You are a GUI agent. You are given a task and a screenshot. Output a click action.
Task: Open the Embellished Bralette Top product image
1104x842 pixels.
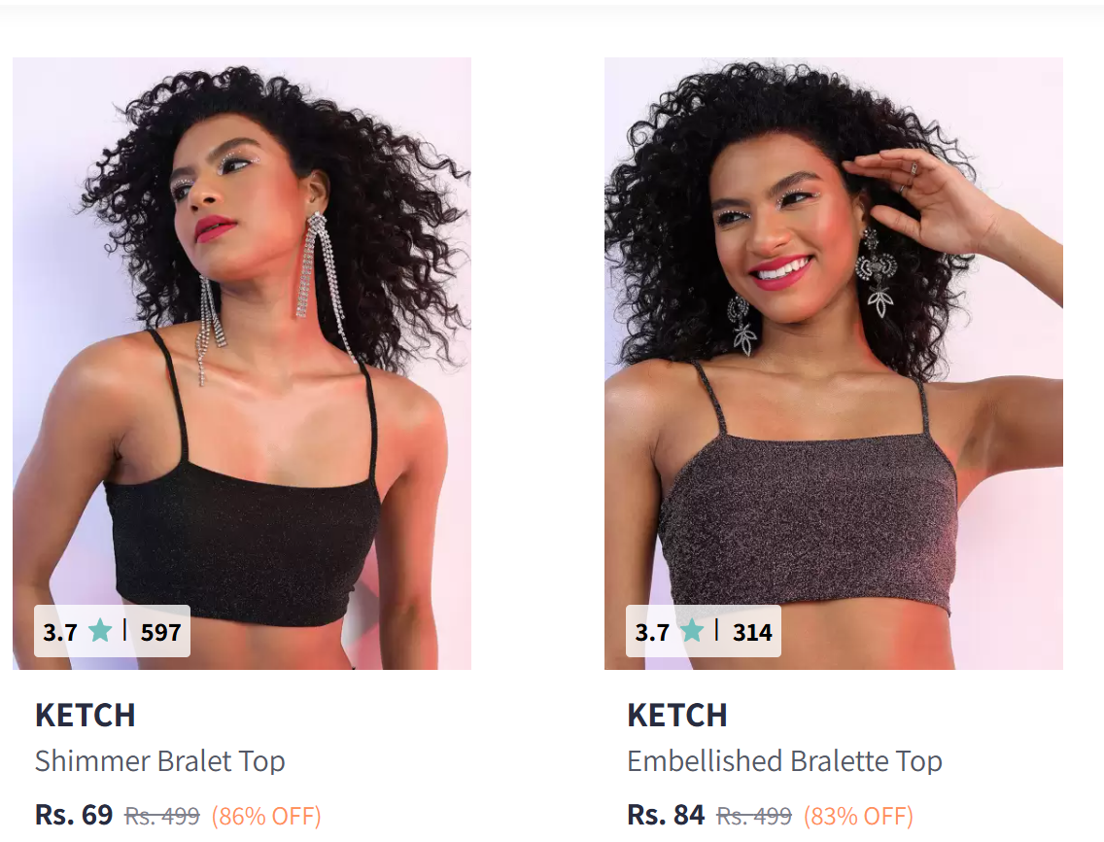[834, 363]
